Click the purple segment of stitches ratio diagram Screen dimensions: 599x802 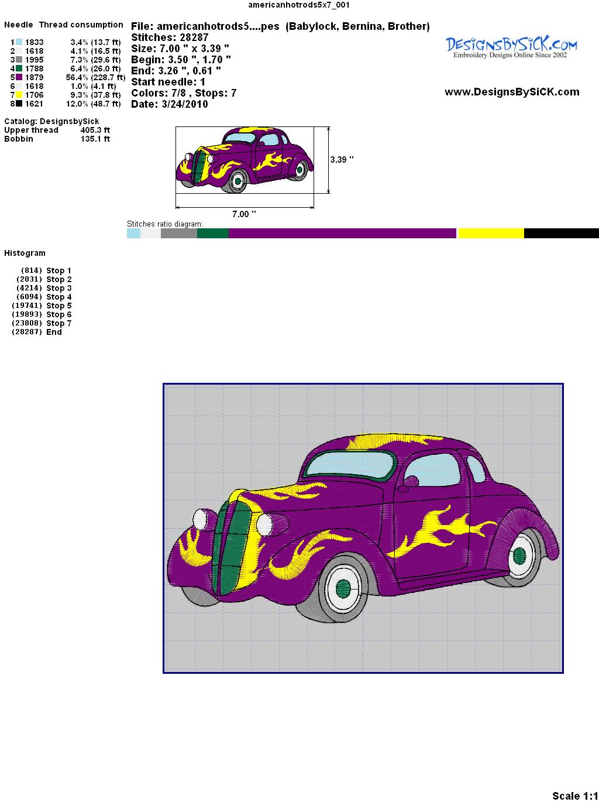click(342, 234)
